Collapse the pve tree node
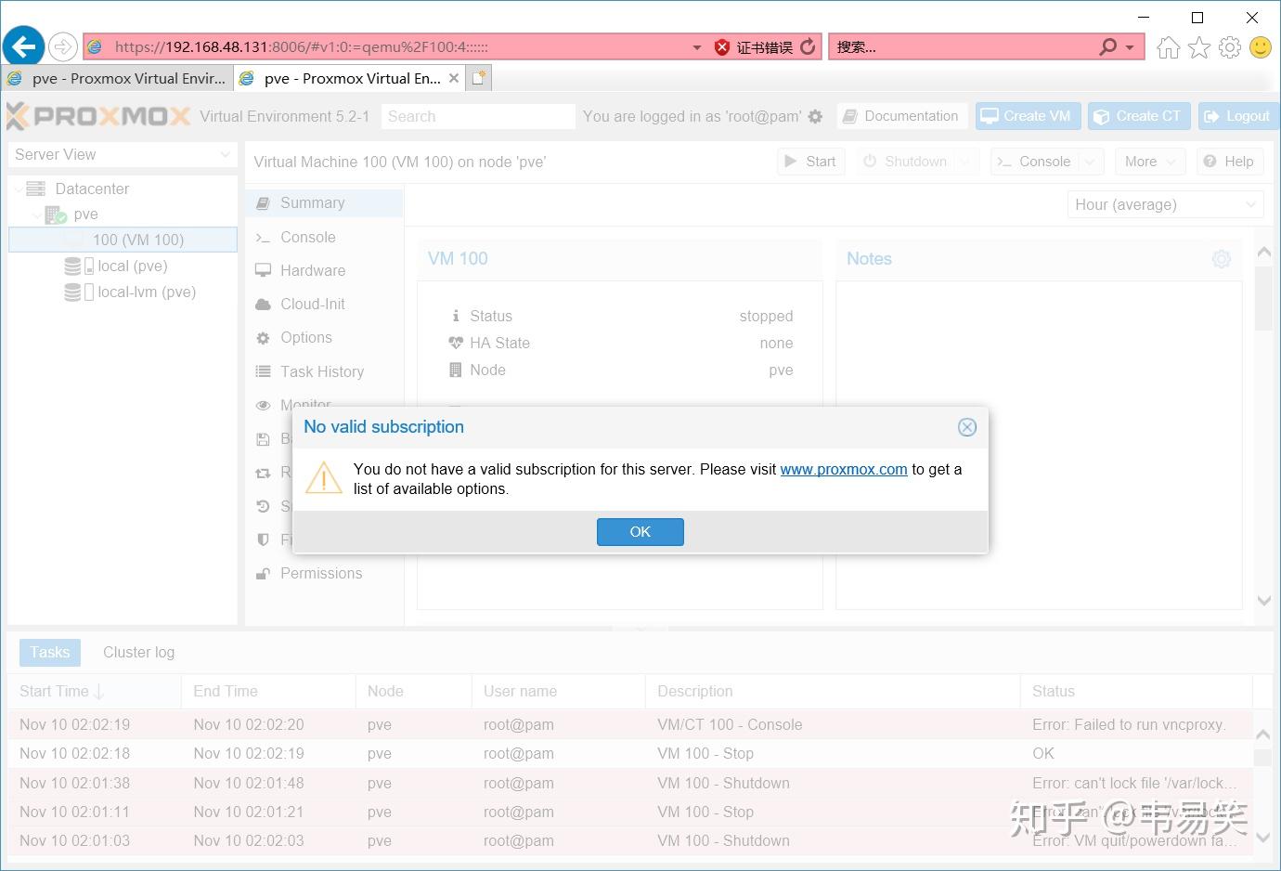The image size is (1281, 871). coord(36,214)
